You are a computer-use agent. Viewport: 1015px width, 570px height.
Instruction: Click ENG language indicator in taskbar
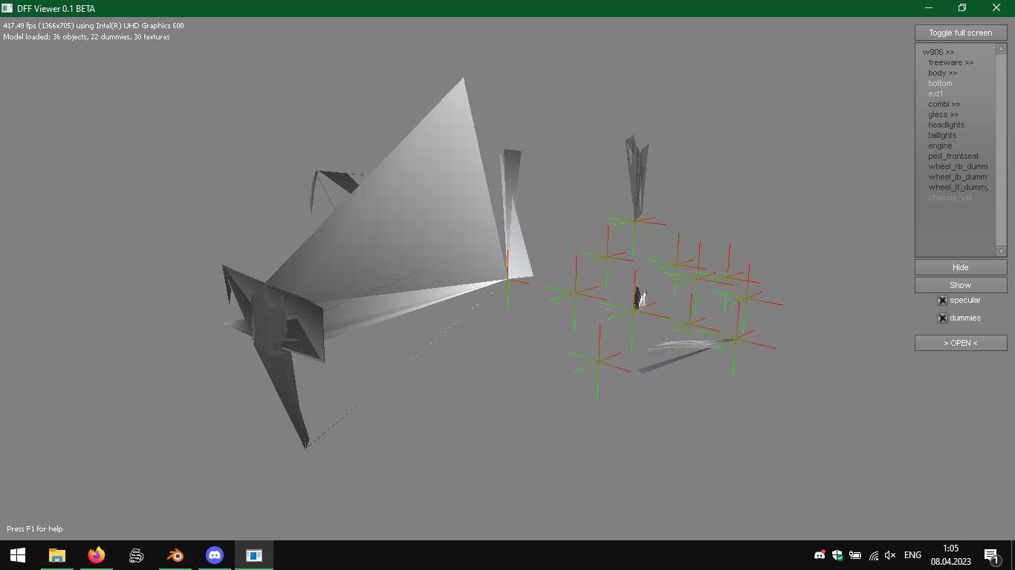point(912,555)
